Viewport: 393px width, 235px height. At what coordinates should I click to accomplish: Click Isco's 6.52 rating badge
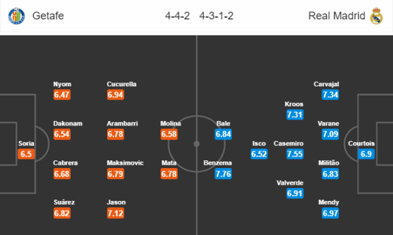pos(259,154)
